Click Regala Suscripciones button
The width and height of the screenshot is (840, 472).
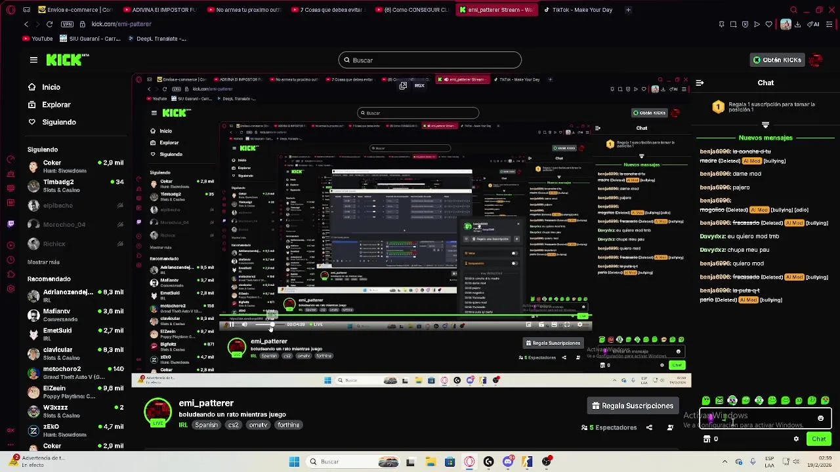tap(633, 406)
